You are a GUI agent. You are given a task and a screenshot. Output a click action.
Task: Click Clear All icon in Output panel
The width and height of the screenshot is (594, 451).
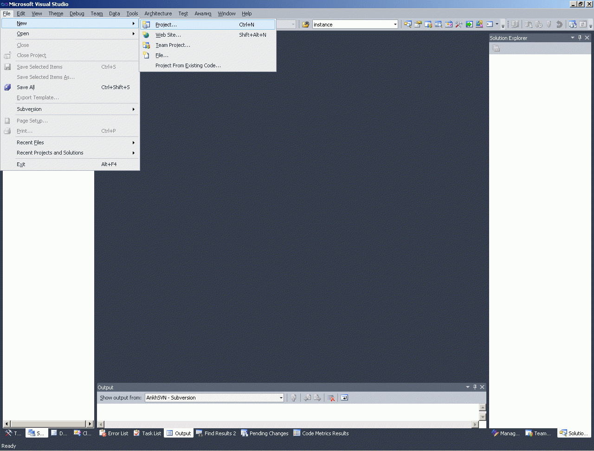point(331,398)
